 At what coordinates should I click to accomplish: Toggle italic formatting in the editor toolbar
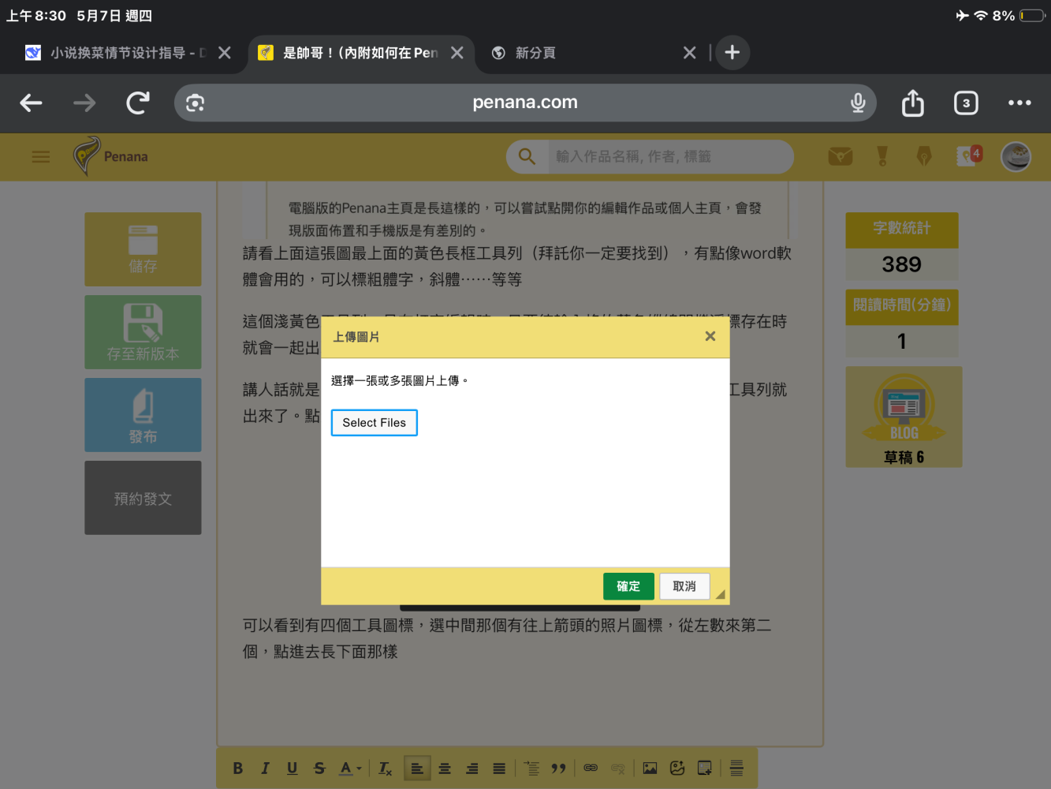[x=265, y=768]
